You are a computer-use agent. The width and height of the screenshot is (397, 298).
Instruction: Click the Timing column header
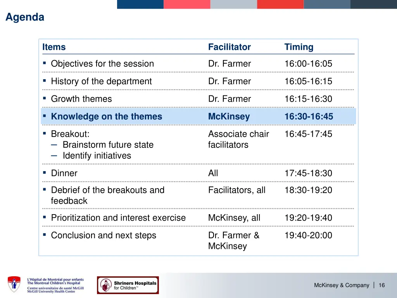click(x=299, y=47)
